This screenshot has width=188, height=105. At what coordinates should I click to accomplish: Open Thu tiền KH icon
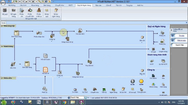(x=89, y=63)
